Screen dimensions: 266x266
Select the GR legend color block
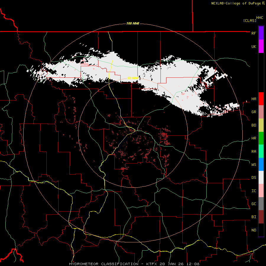(x=261, y=112)
